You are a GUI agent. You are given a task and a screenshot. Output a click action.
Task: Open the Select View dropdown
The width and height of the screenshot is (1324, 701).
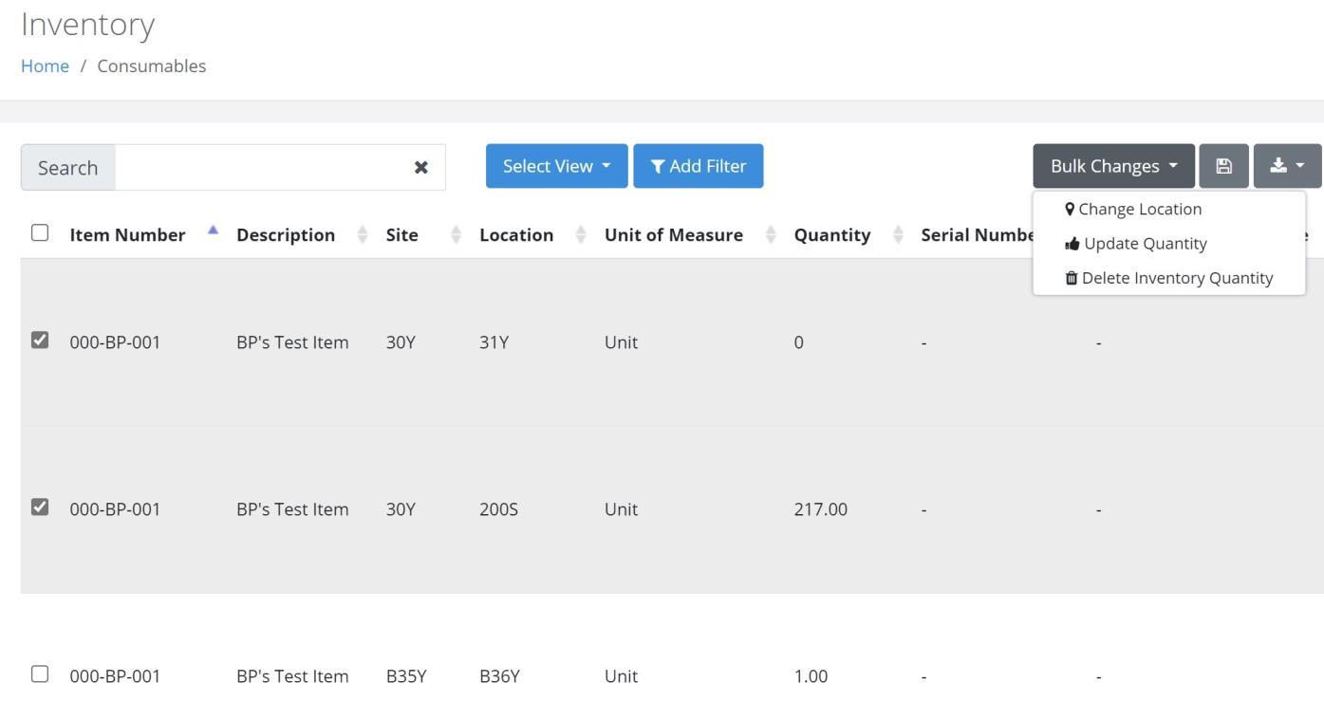click(557, 166)
